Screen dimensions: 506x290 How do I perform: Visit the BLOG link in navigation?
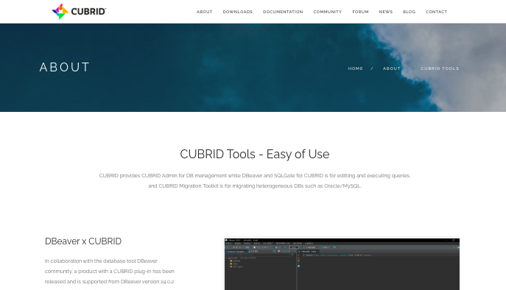coord(409,12)
